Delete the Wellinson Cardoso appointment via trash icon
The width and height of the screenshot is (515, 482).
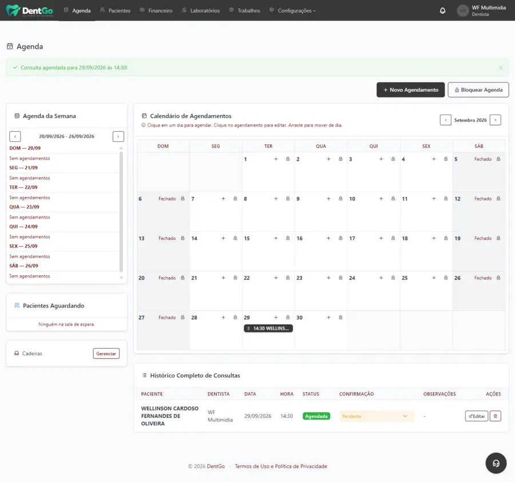click(496, 416)
